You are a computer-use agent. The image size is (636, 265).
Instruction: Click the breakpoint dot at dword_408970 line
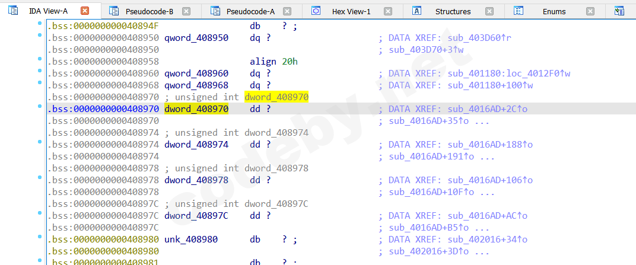pyautogui.click(x=40, y=106)
